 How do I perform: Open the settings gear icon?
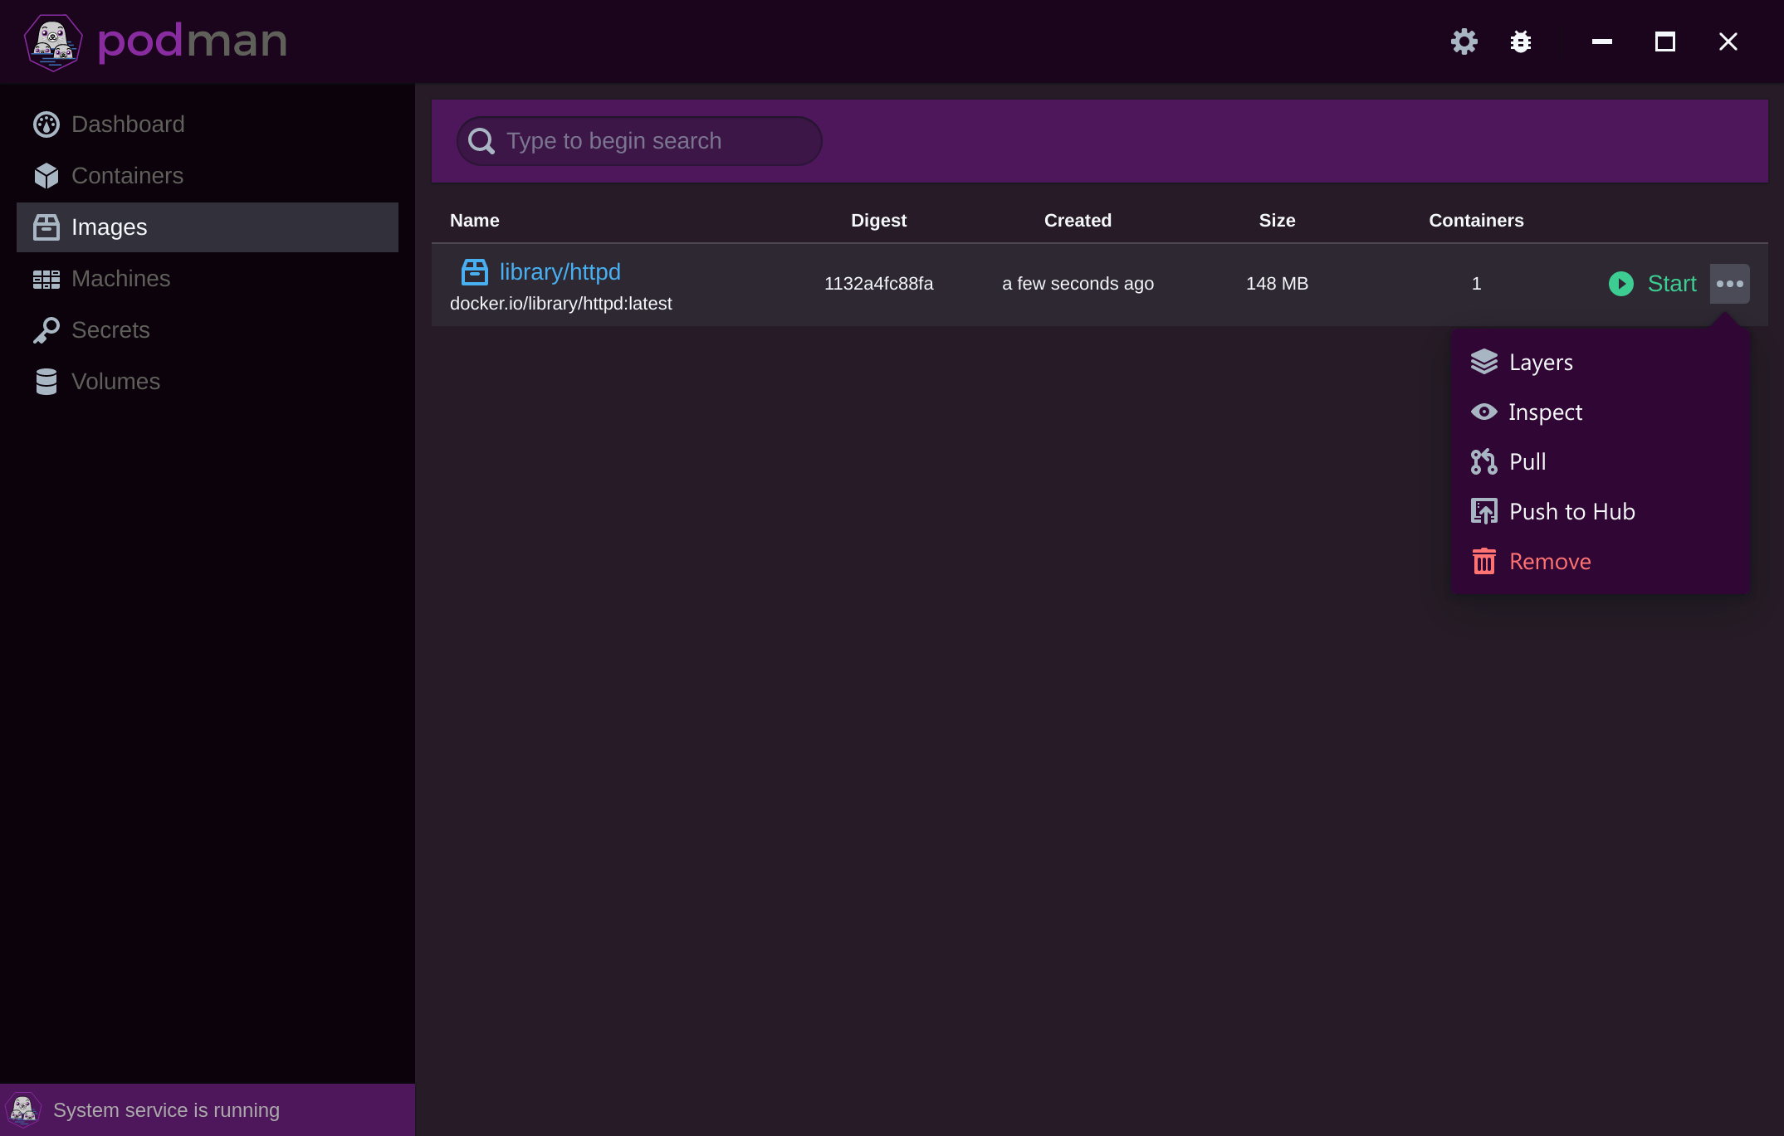tap(1464, 41)
